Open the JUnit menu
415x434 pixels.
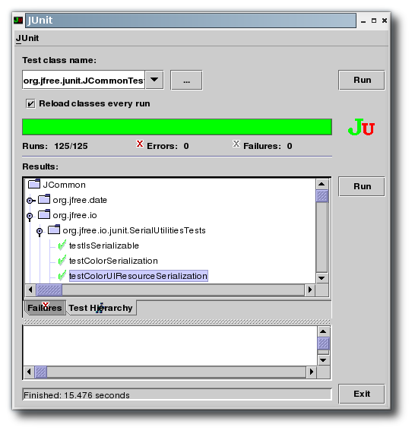click(x=27, y=38)
